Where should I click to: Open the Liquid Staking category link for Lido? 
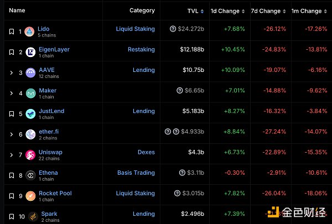point(136,29)
